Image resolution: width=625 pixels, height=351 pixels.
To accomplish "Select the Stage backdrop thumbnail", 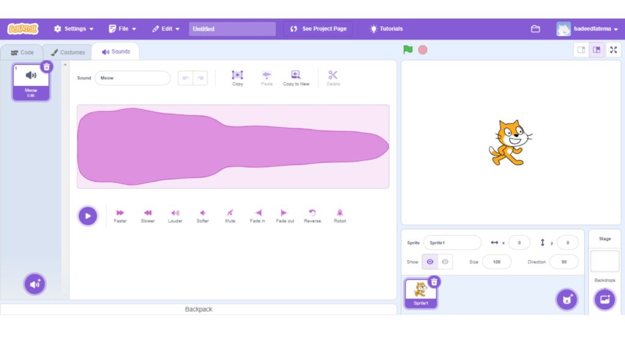I will [x=605, y=261].
